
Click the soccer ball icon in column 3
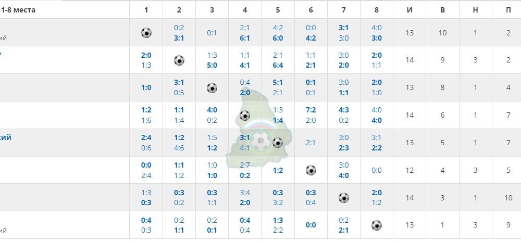click(212, 88)
